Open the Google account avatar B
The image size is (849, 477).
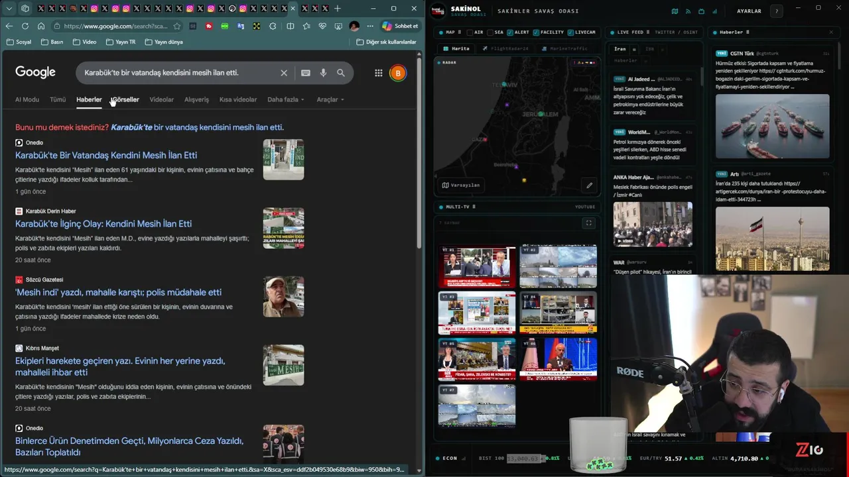pyautogui.click(x=398, y=73)
